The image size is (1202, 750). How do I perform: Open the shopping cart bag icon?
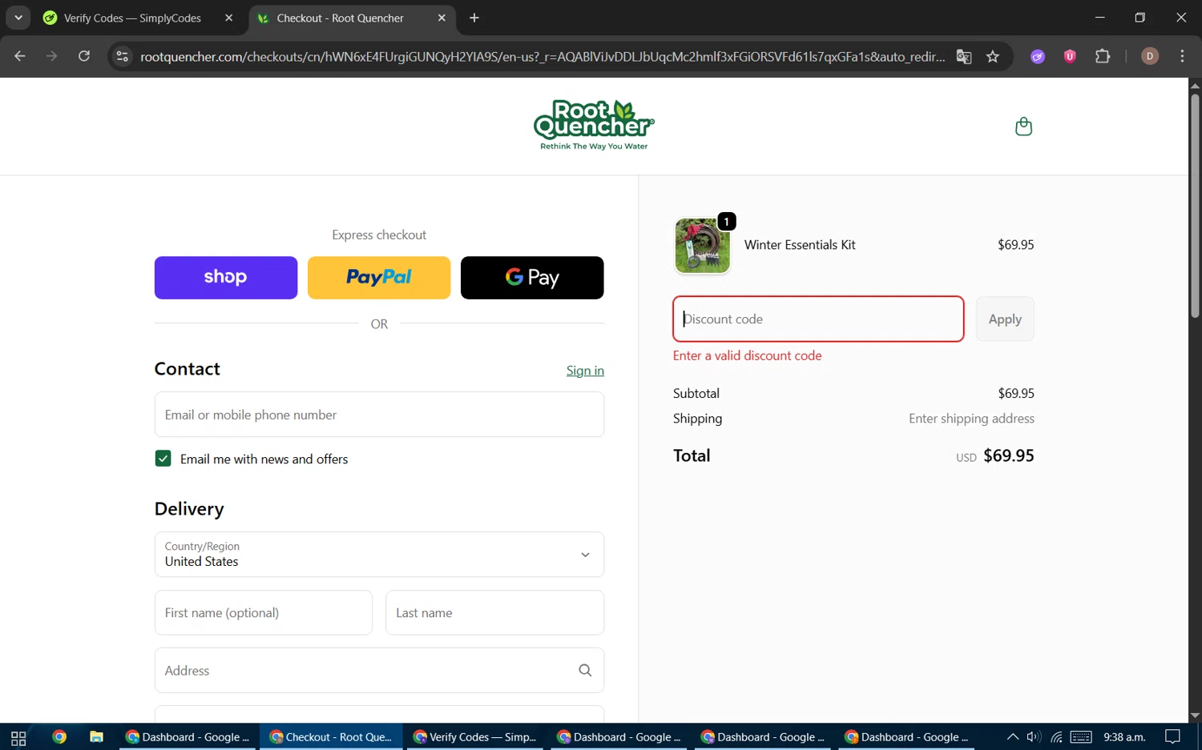click(1023, 126)
